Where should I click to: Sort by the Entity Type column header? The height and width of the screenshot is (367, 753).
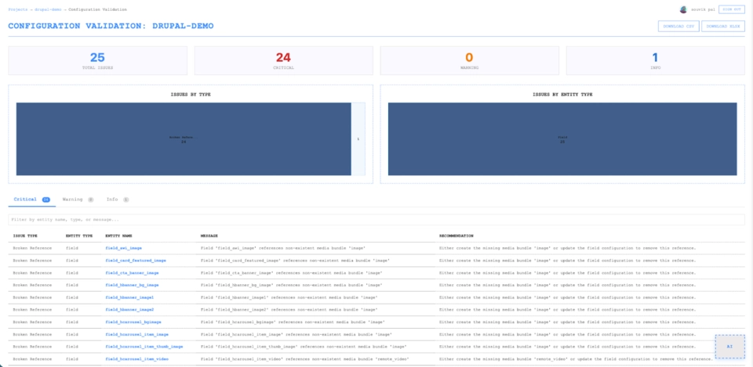tap(79, 236)
